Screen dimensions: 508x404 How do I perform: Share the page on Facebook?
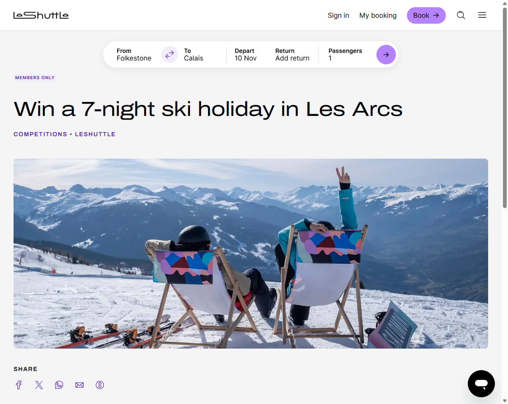19,385
